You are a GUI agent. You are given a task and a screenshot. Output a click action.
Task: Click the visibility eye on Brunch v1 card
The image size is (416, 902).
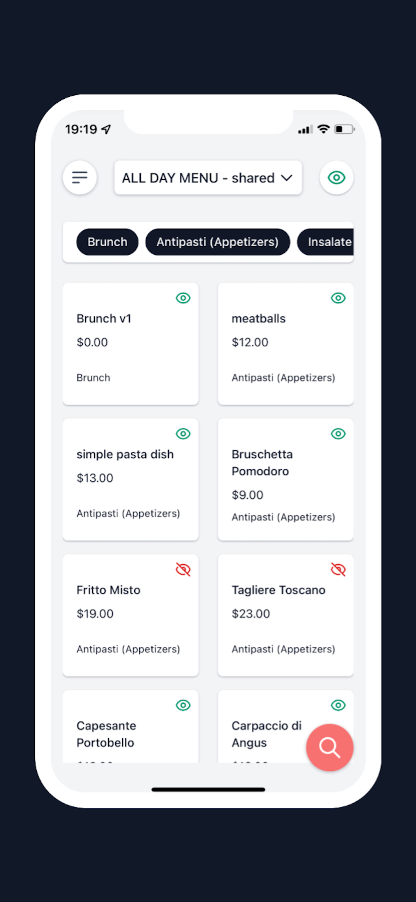[x=183, y=298]
